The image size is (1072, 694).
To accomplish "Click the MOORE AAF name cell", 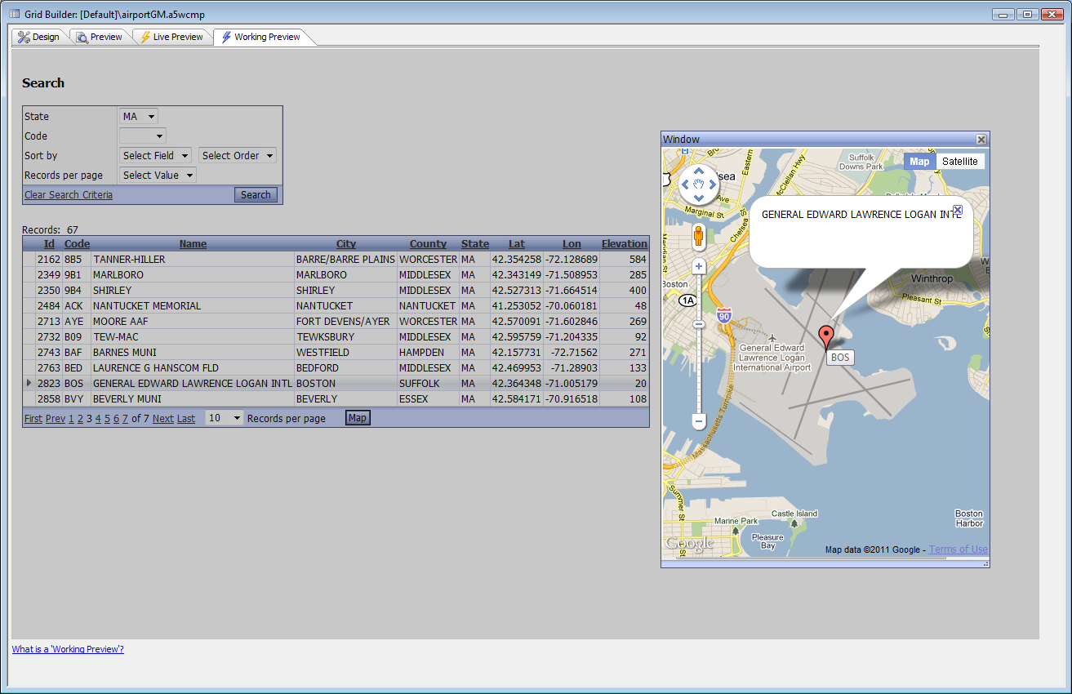I will pos(193,322).
